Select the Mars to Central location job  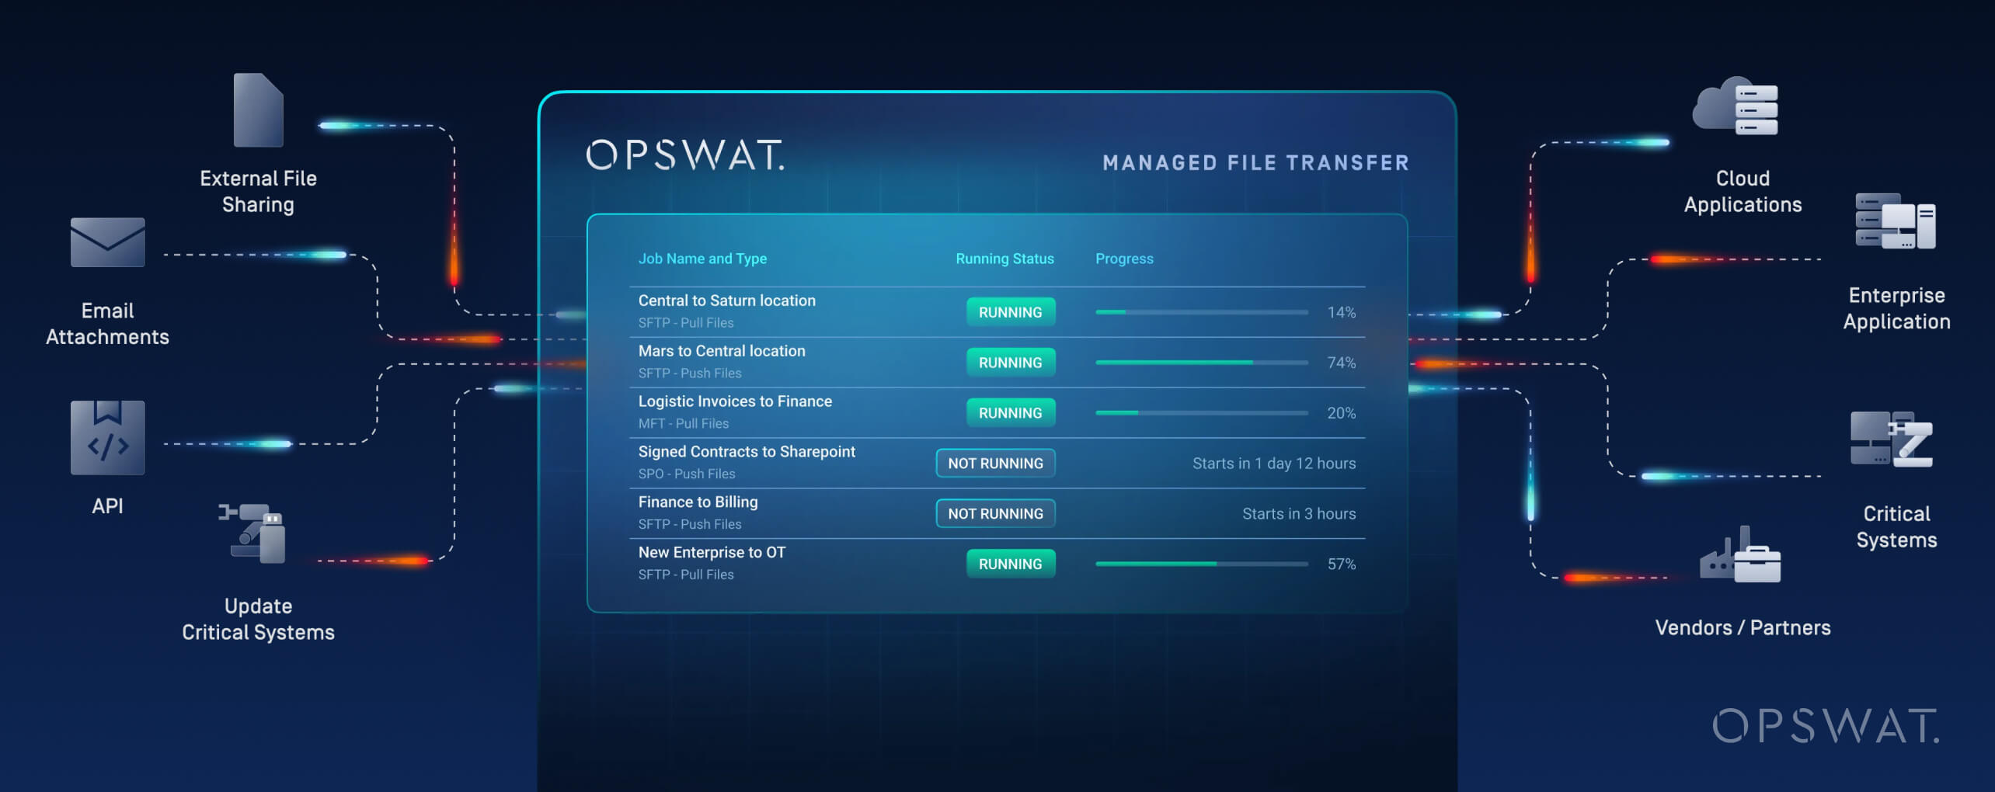point(721,351)
